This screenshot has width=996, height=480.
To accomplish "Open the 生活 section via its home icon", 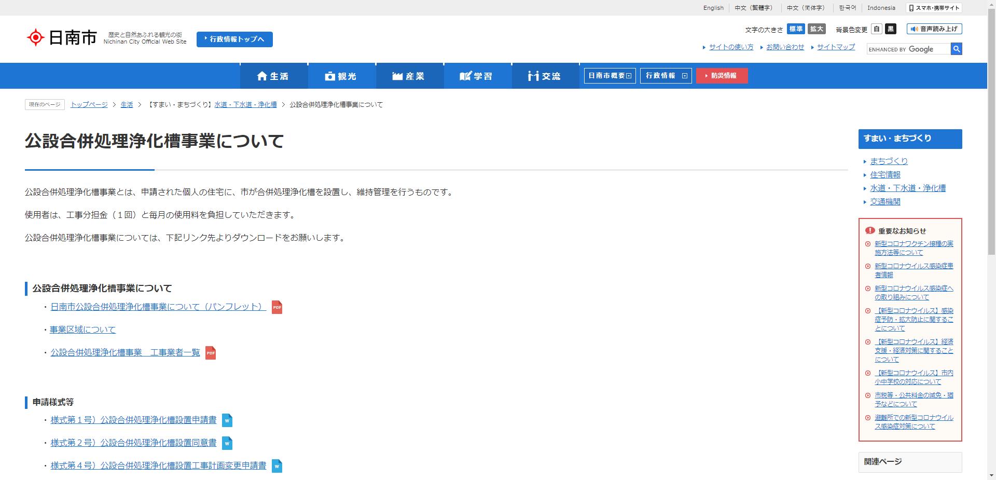I will (x=262, y=75).
